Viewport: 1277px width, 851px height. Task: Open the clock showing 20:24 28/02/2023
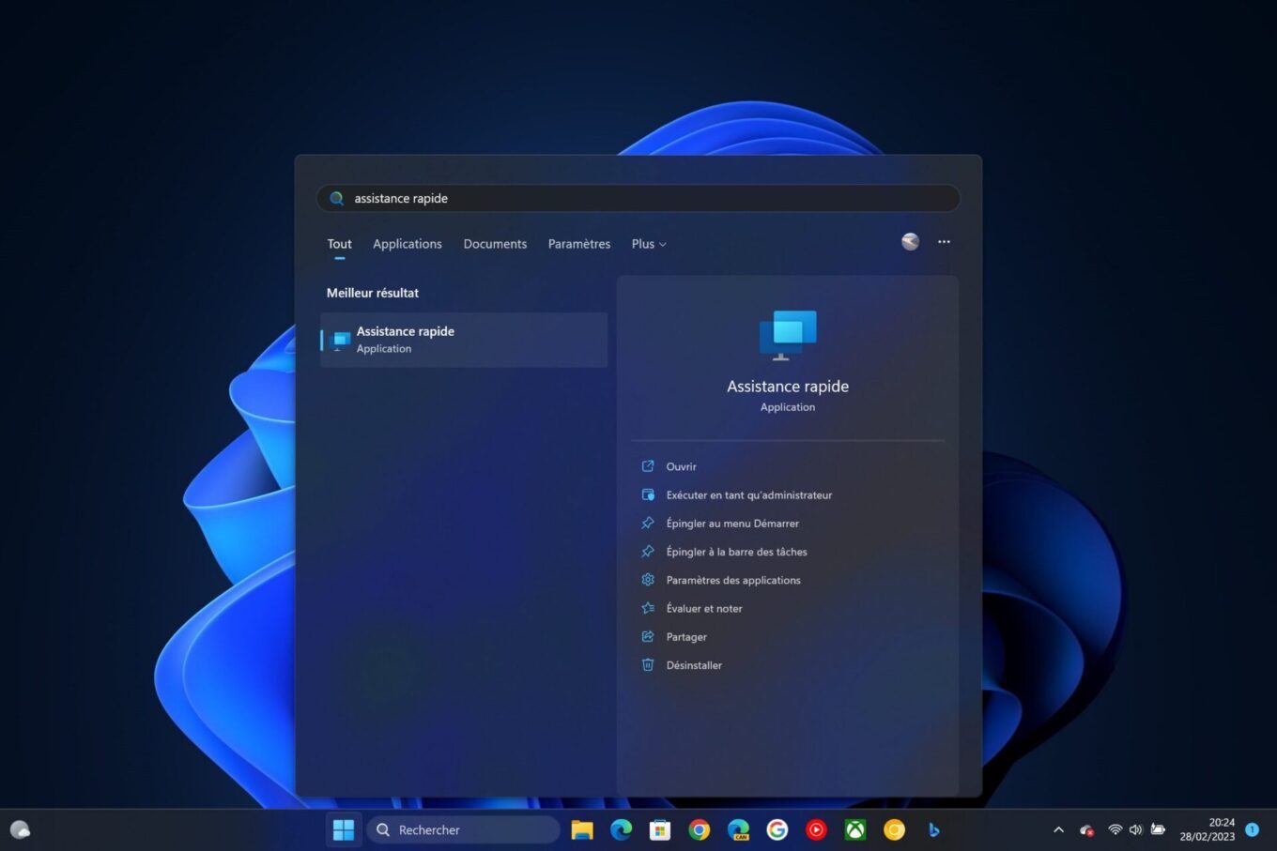coord(1208,830)
